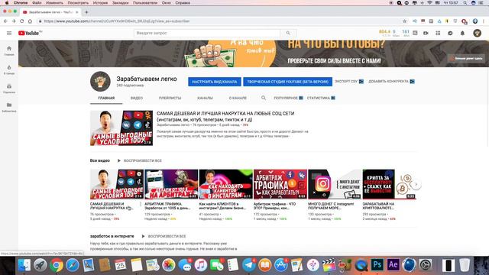This screenshot has height=275, width=489.
Task: Click the Зарабатываем легко channel name
Action: (147, 79)
